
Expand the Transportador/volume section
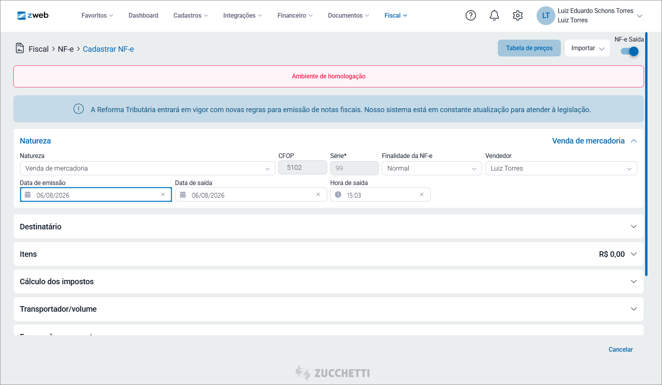(x=328, y=309)
